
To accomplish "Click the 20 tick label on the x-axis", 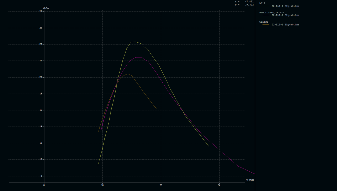I will click(161, 185).
